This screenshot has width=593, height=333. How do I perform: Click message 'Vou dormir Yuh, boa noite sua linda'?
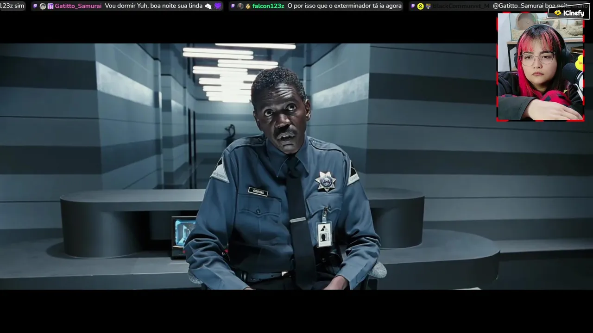click(154, 6)
